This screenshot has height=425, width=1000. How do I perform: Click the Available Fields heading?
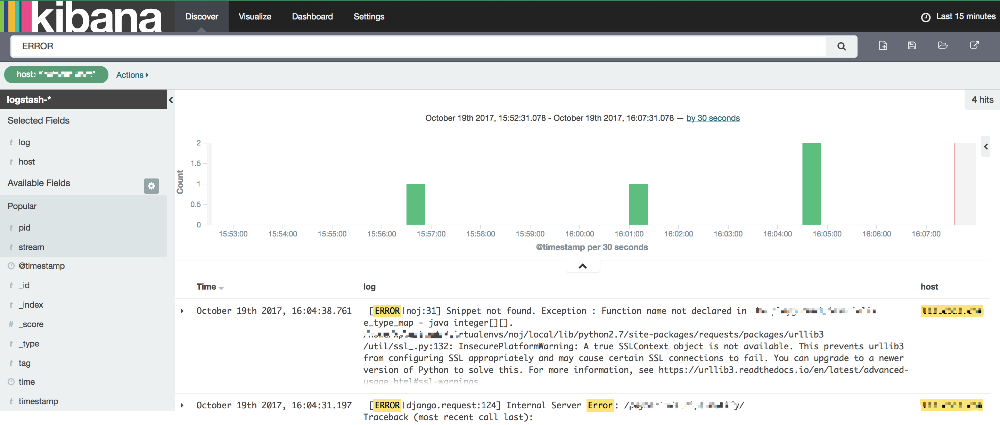(x=39, y=183)
